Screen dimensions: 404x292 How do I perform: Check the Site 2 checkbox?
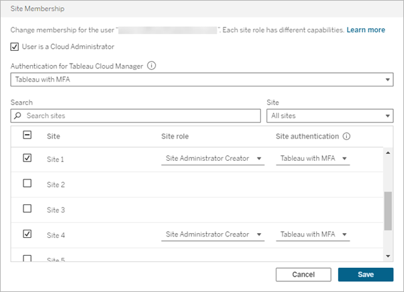[x=28, y=184]
